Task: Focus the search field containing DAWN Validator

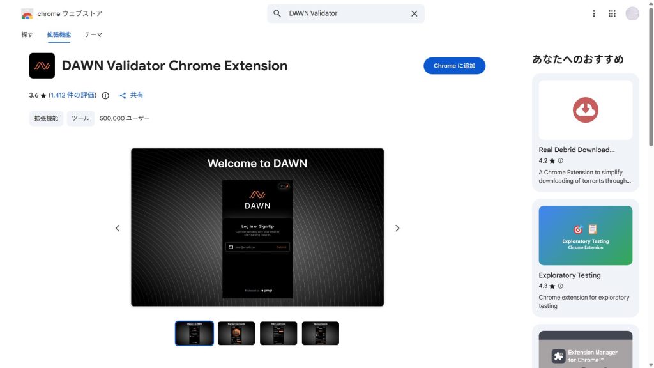Action: (x=346, y=13)
